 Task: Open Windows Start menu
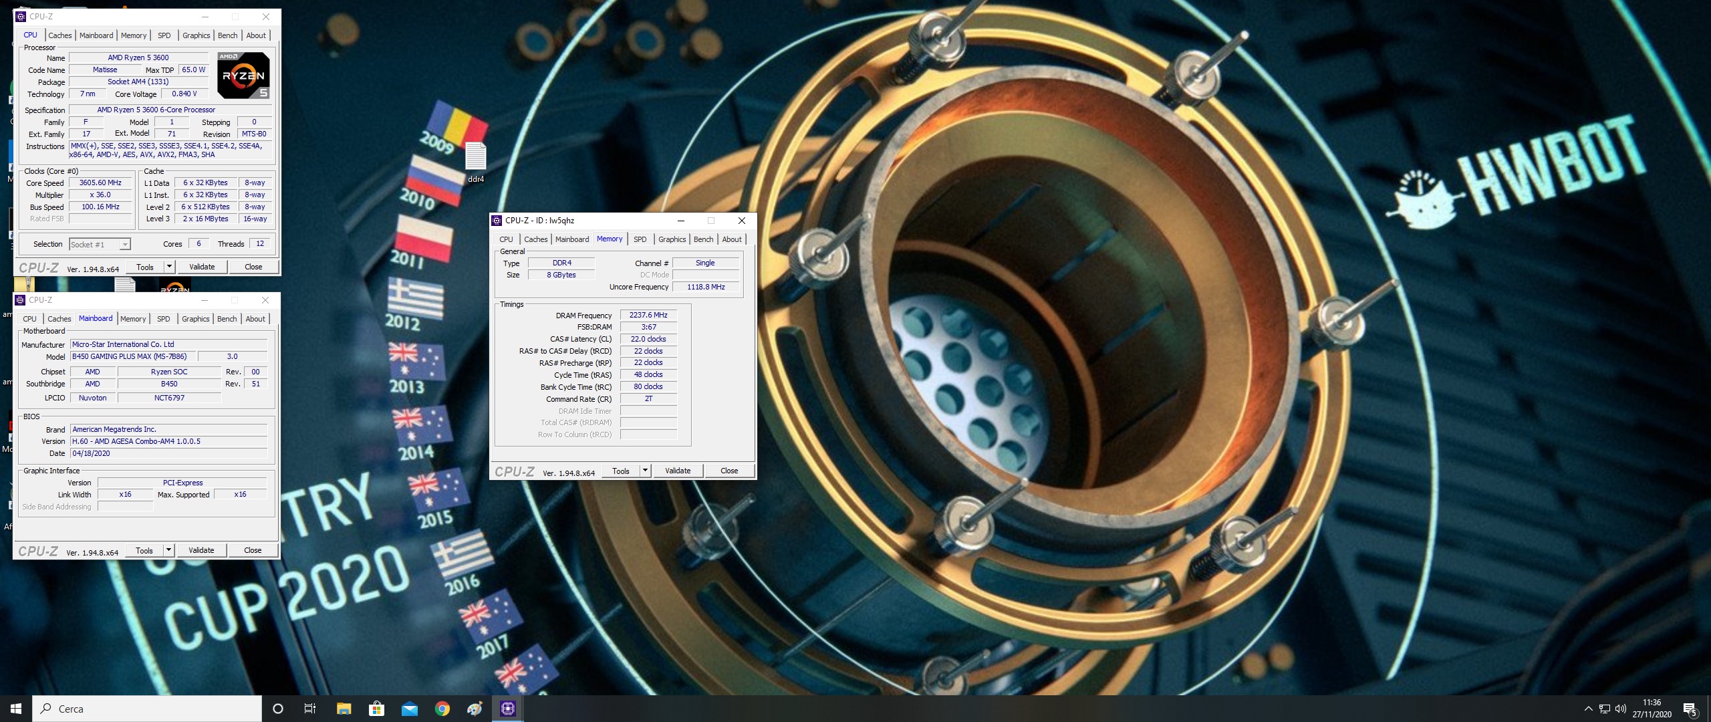[x=16, y=709]
